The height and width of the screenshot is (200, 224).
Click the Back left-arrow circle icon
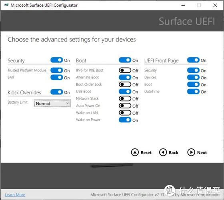(163, 152)
